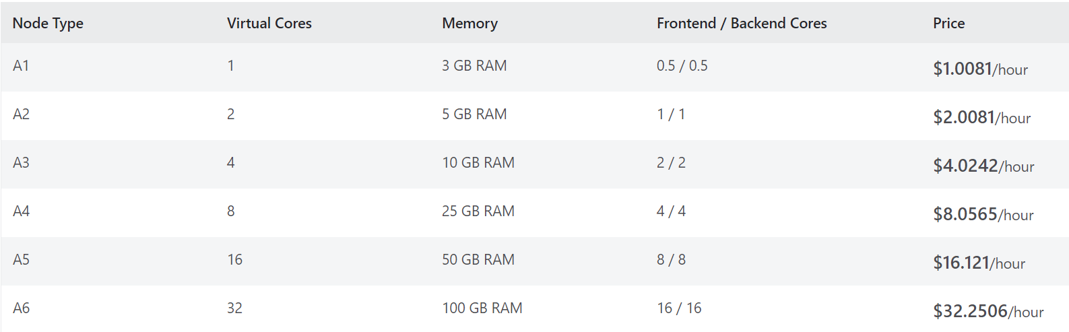Screen dimensions: 1069x332
Task: Select the A6 node type cell
Action: [21, 308]
